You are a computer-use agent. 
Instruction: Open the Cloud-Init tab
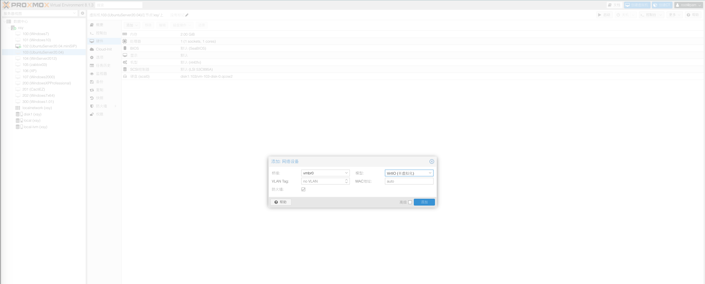point(104,49)
